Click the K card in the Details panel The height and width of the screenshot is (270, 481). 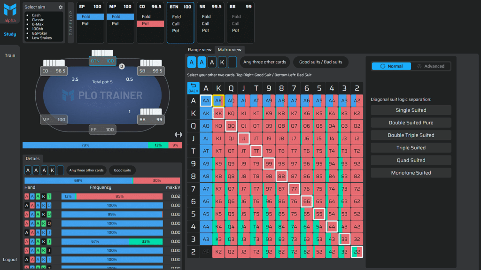click(52, 170)
